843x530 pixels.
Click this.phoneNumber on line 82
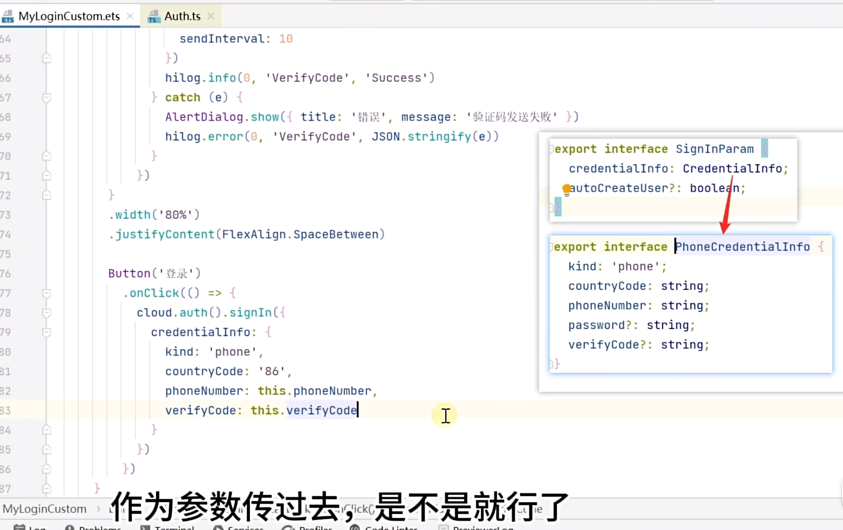tap(315, 391)
